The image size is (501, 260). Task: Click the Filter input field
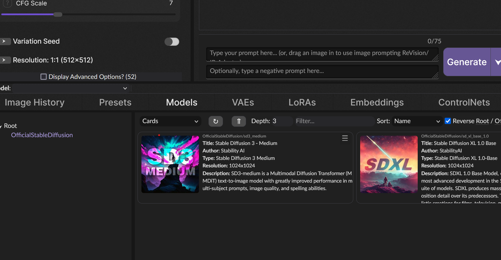pos(334,121)
